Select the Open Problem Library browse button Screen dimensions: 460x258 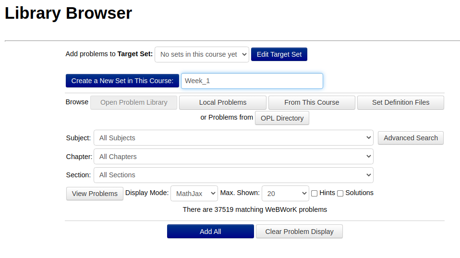pyautogui.click(x=134, y=102)
